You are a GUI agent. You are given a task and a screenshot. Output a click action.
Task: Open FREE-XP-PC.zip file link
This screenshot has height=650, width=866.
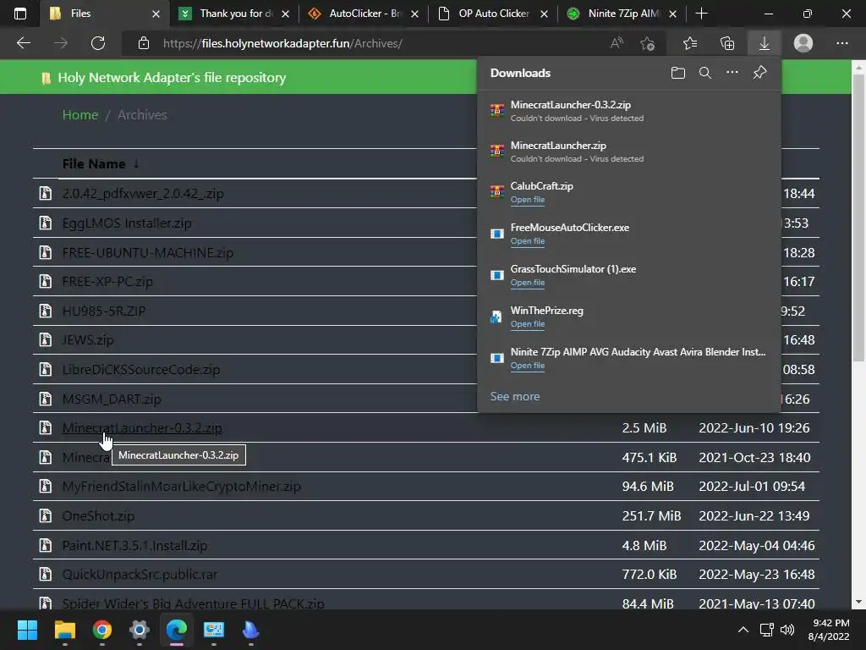point(107,281)
